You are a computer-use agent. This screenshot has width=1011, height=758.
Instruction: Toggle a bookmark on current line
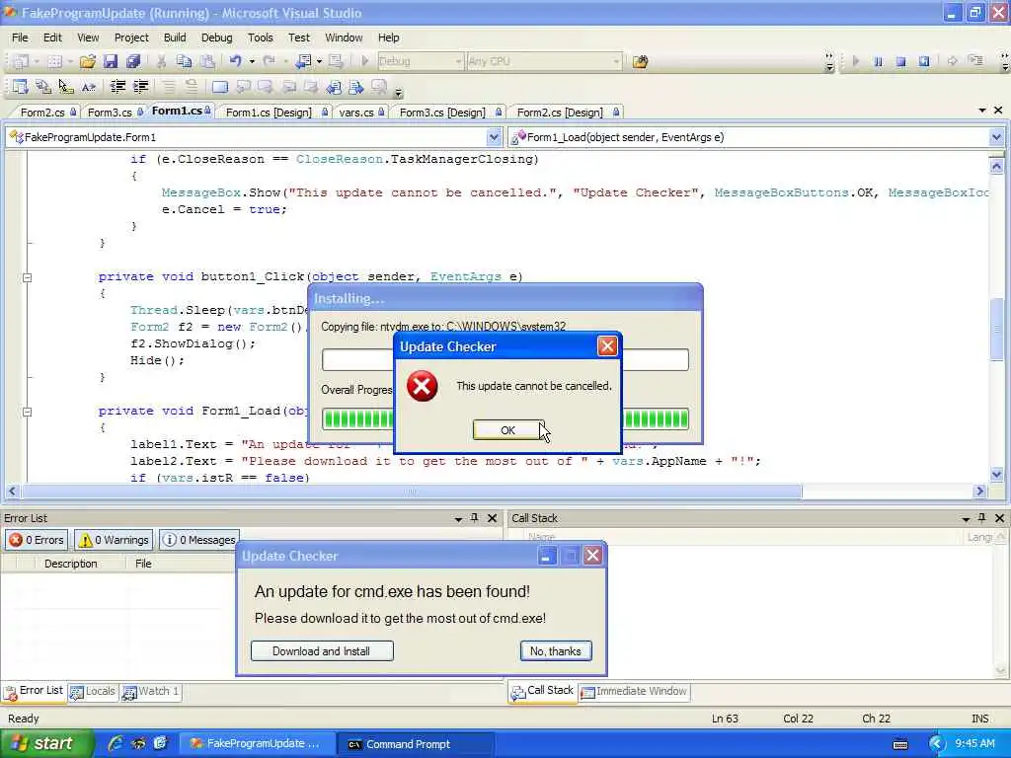click(x=220, y=87)
